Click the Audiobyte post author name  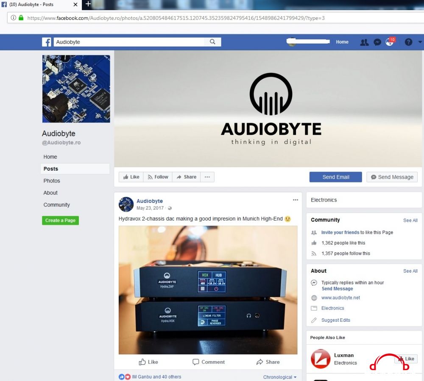[x=150, y=201]
